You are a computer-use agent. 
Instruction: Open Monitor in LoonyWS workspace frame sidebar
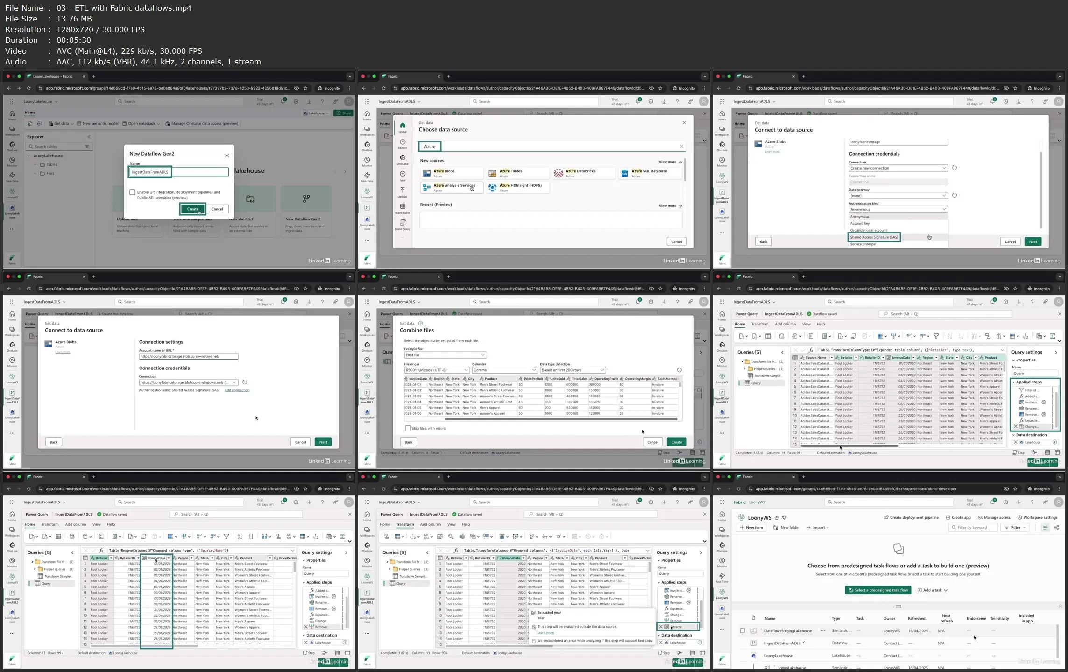pos(722,562)
